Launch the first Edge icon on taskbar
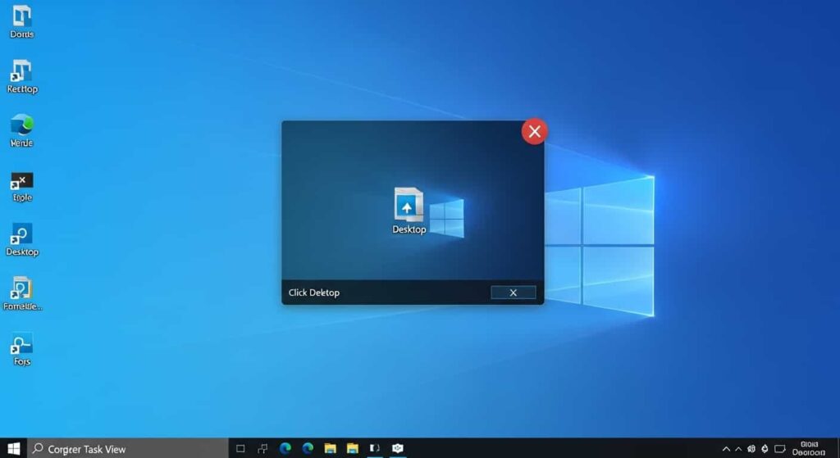Image resolution: width=840 pixels, height=458 pixels. click(x=285, y=448)
